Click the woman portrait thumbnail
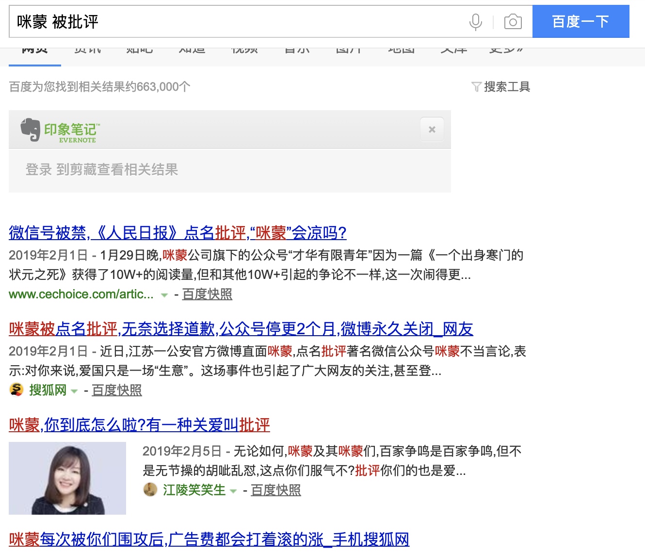This screenshot has height=553, width=645. pyautogui.click(x=67, y=478)
